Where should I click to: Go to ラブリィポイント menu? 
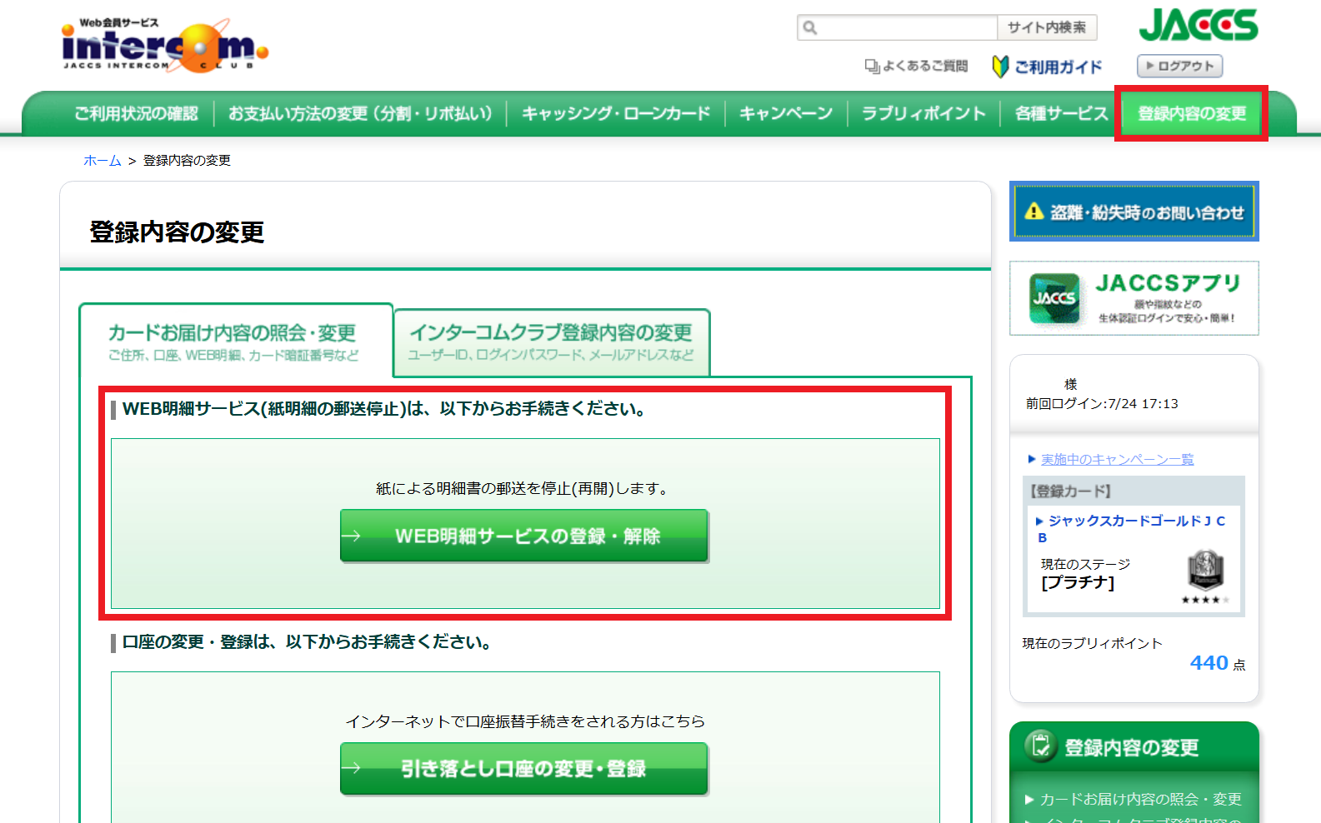point(923,113)
